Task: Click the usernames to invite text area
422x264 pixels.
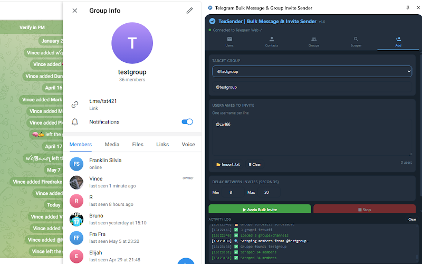Action: click(x=312, y=138)
